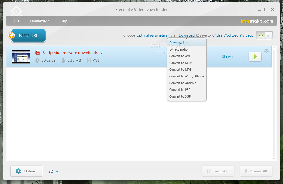Choose Convert to PSP option
Viewport: 283px width, 184px height.
point(187,89)
